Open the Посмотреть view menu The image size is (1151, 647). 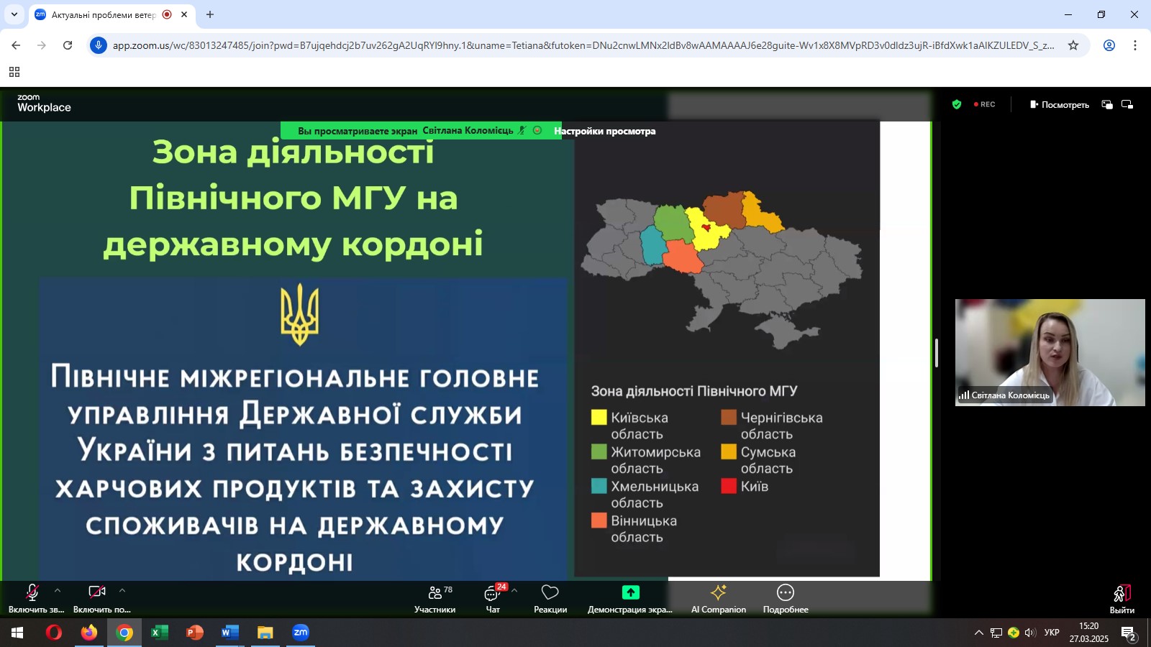click(x=1059, y=104)
